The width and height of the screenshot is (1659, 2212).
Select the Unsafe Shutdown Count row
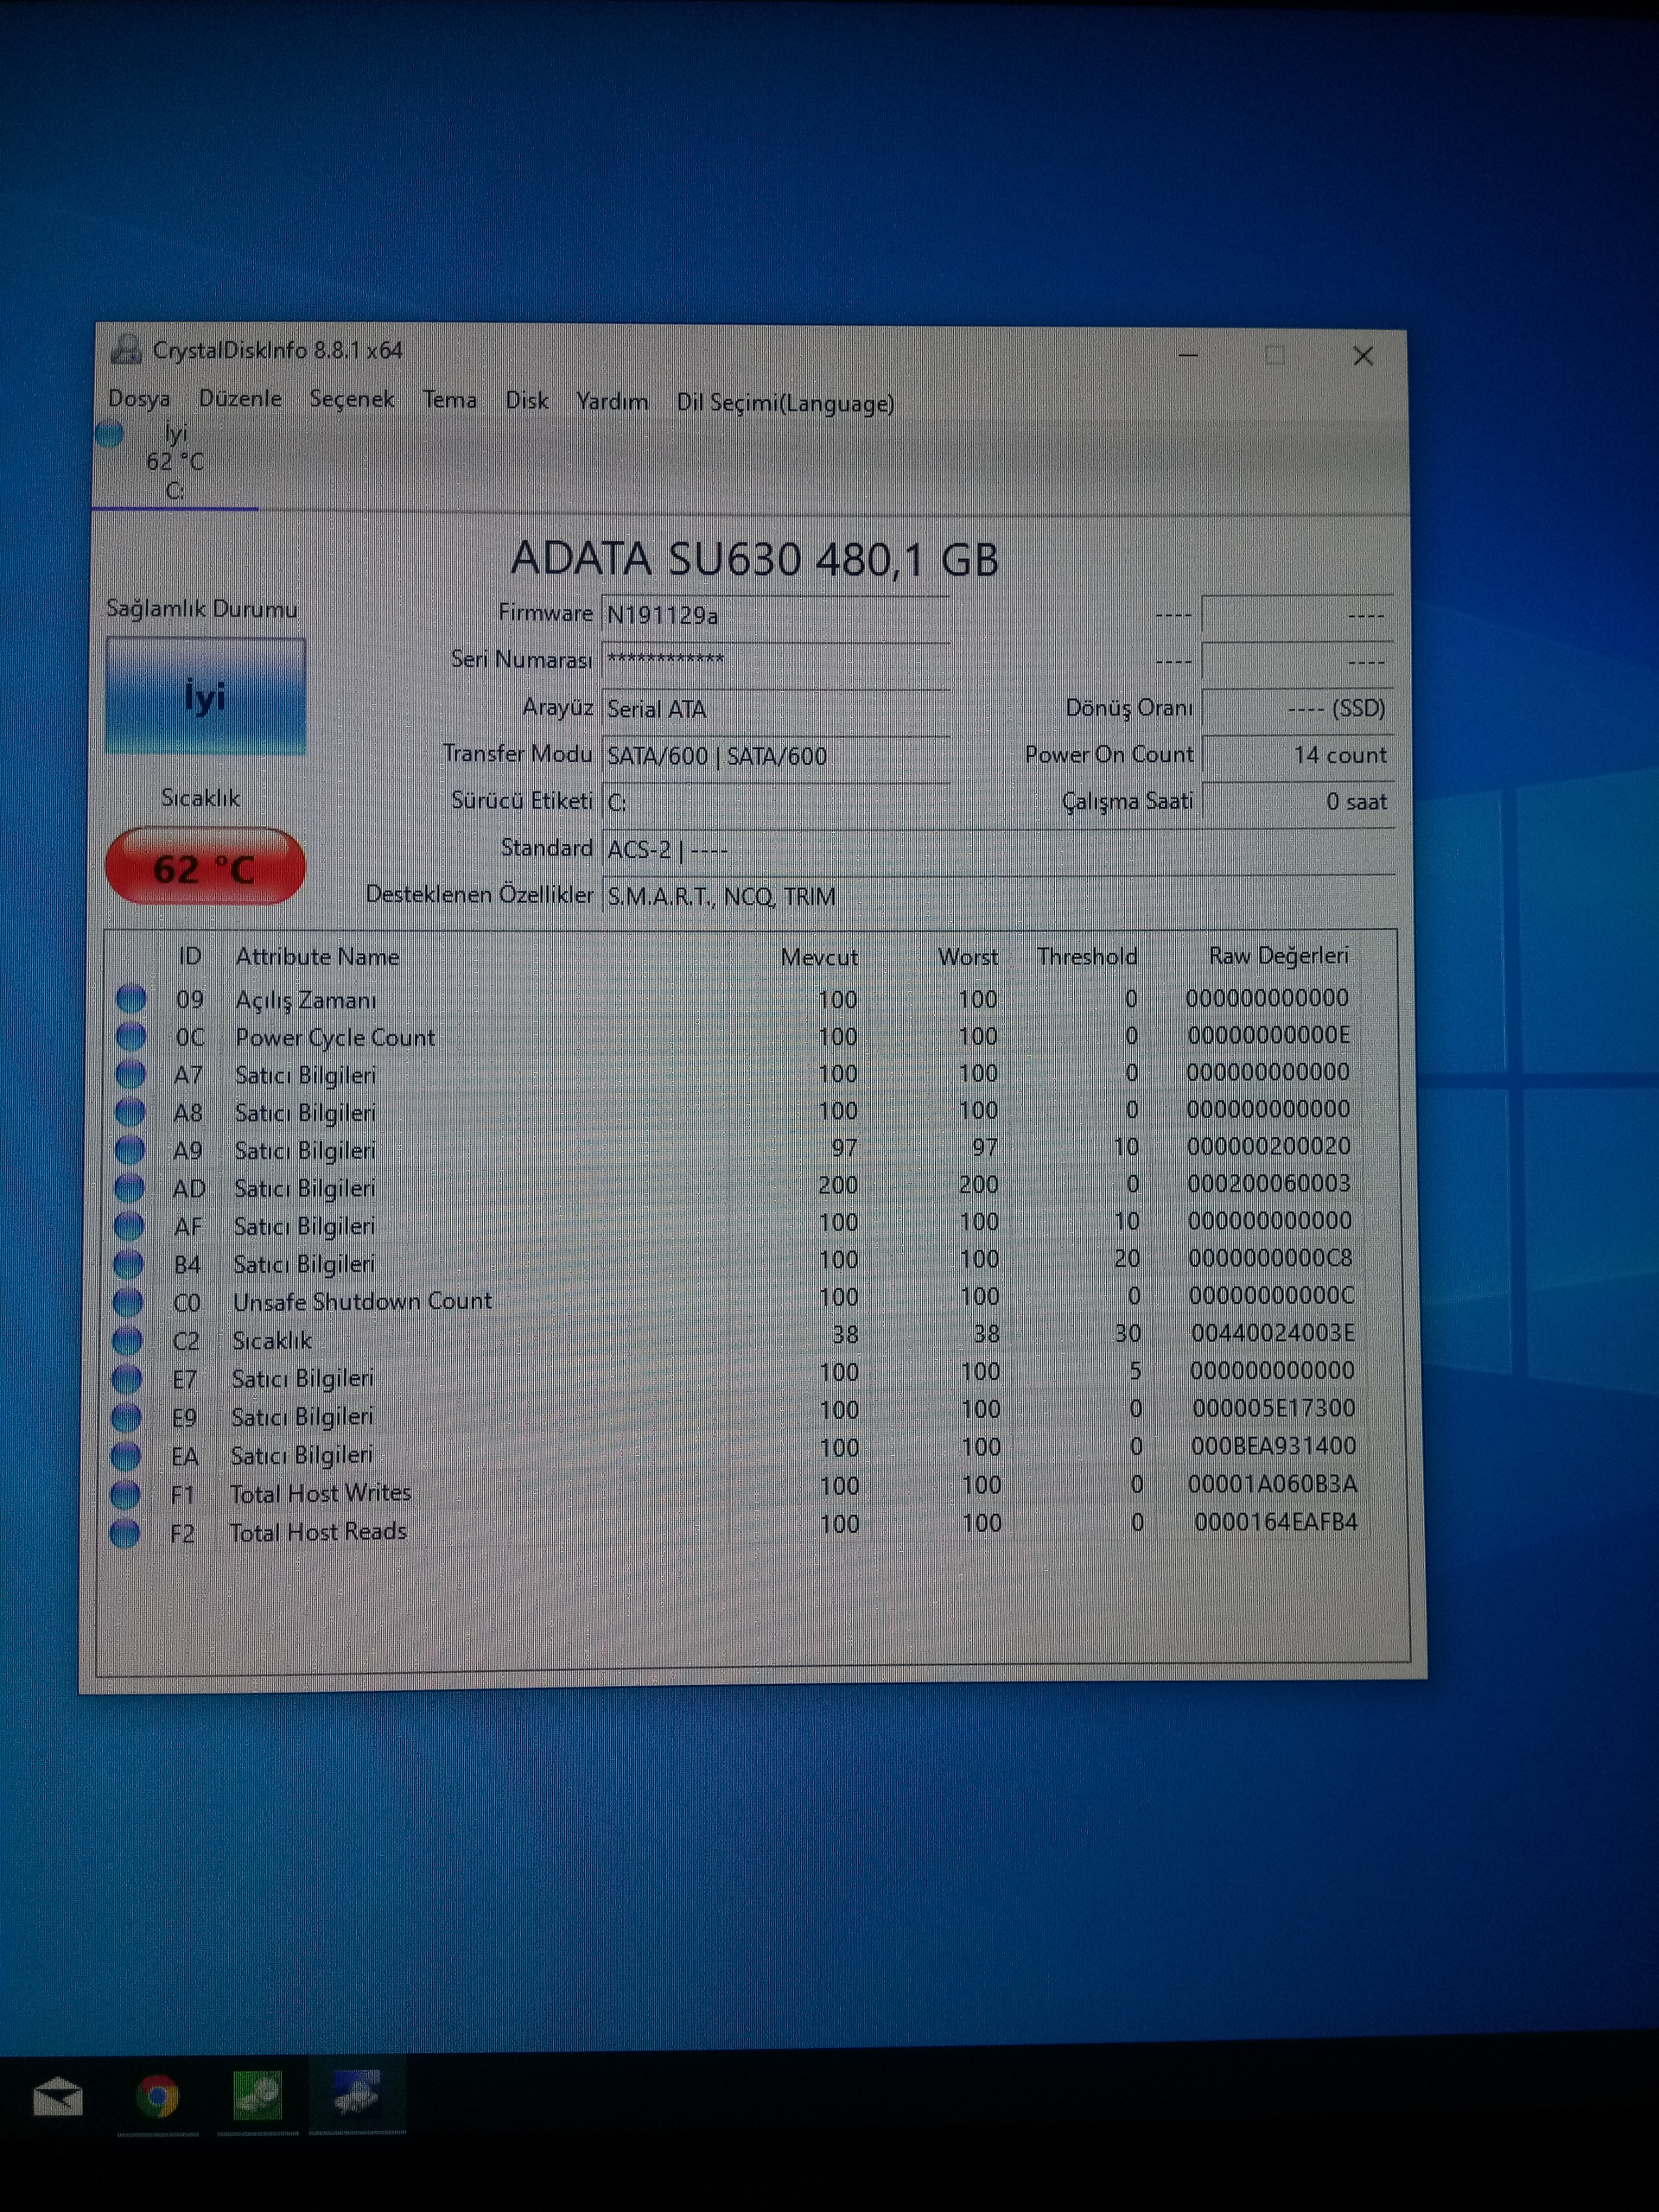[x=362, y=1301]
